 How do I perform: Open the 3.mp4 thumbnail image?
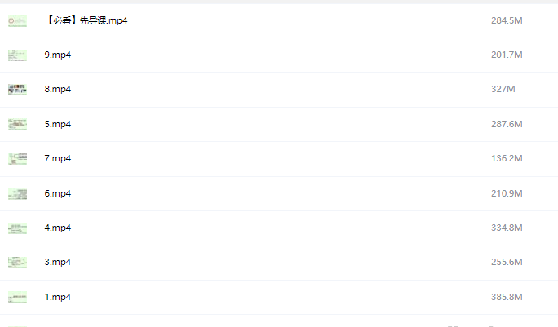tap(17, 263)
